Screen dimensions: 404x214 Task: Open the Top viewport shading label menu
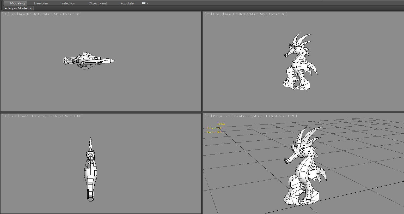pos(49,14)
